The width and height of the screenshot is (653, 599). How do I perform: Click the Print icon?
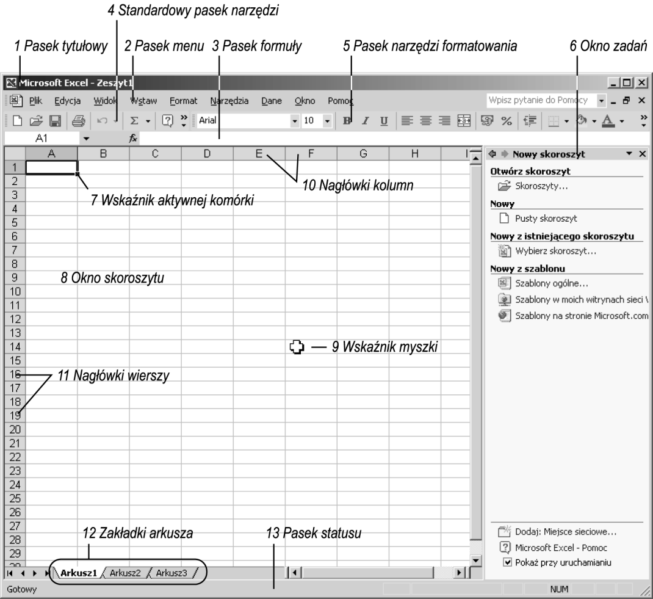78,121
